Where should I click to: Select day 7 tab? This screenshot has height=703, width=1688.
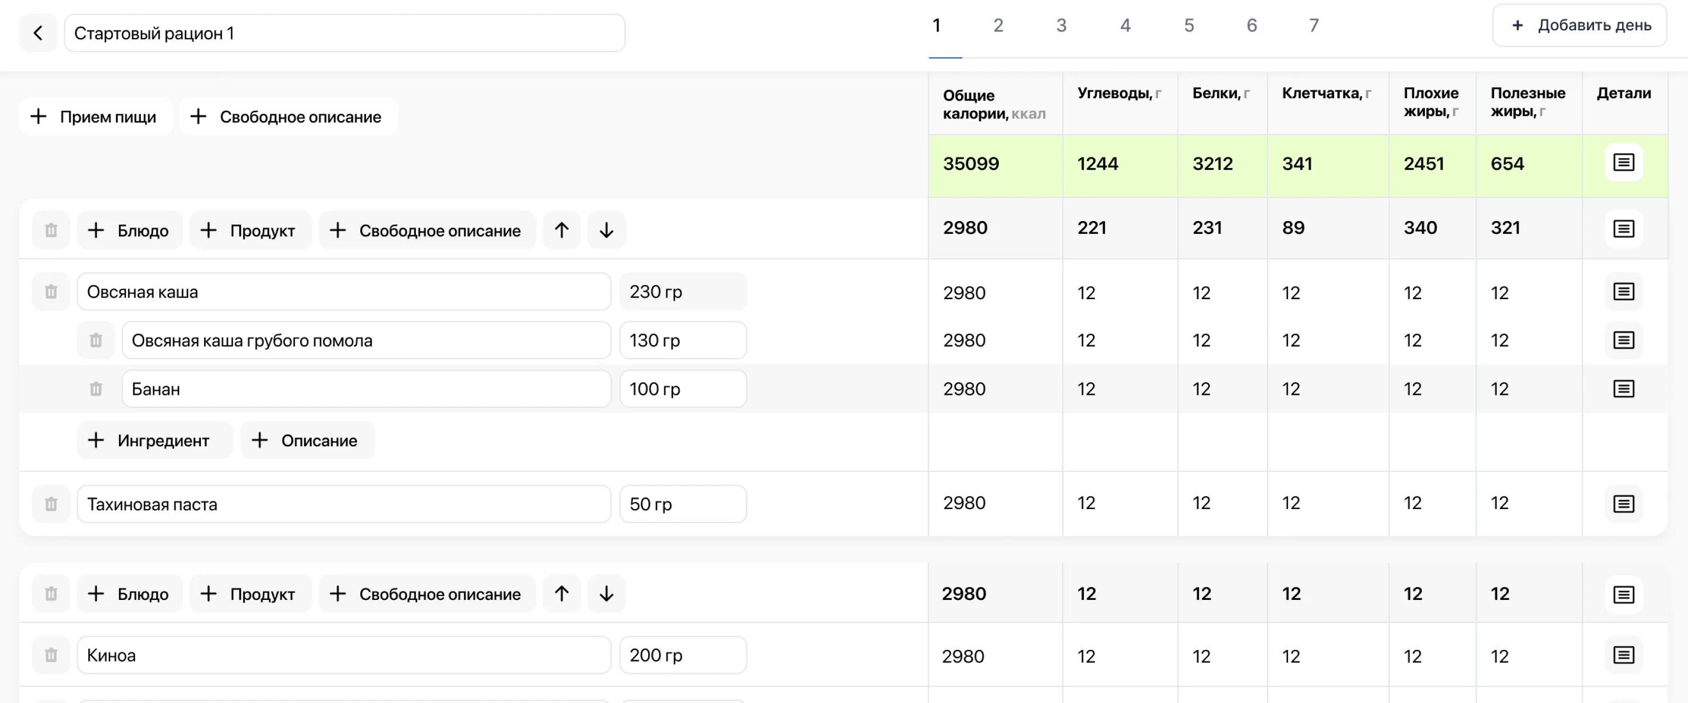click(1314, 26)
